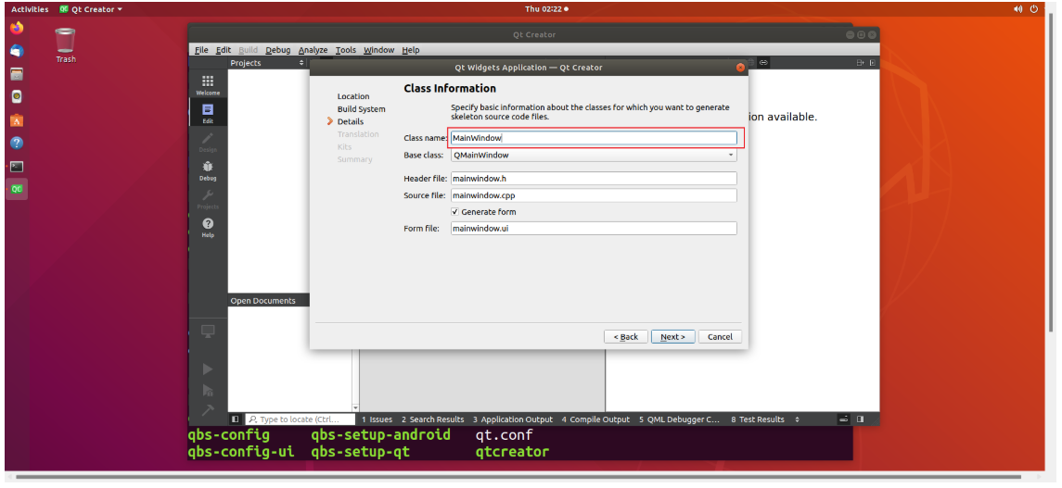Open Rhythmbox from the dock
The image size is (1062, 488).
point(17,96)
